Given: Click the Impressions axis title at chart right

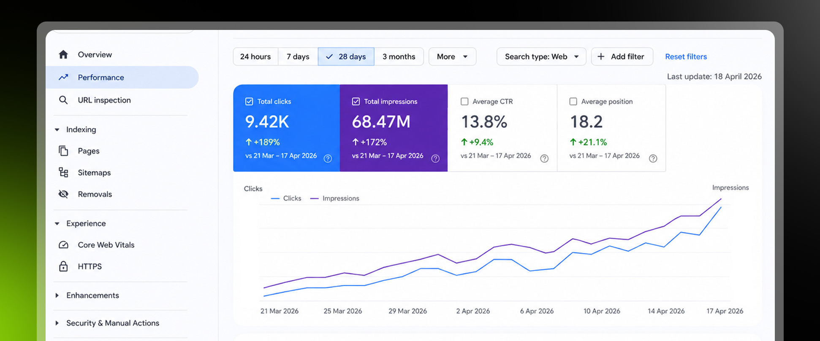Looking at the screenshot, I should click(x=730, y=188).
